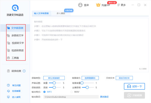Click the 文字转语音 sidebar icon
The height and width of the screenshot is (103, 151).
coord(8,28)
